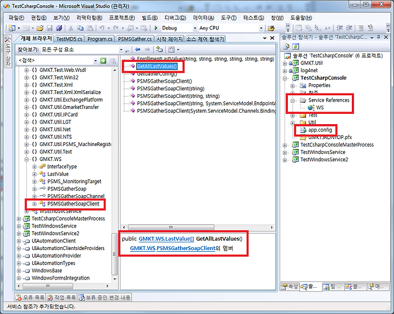Select the PSMSGatherSoapClient() constructor member

click(164, 81)
